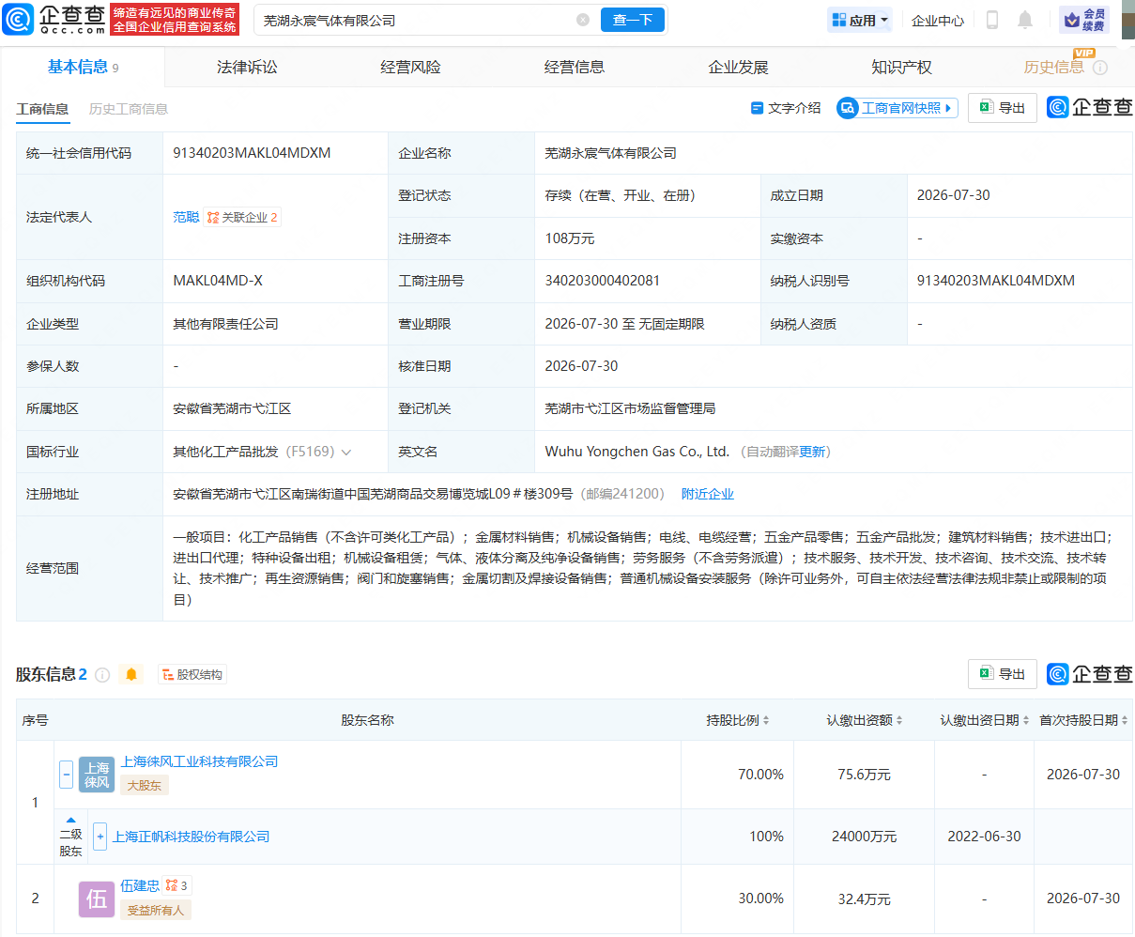Viewport: 1135px width, 937px height.
Task: Click 关联企业 2 badge next to 范聪
Action: (242, 217)
